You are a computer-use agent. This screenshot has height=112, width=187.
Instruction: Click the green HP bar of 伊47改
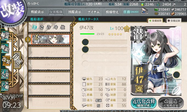87,34
